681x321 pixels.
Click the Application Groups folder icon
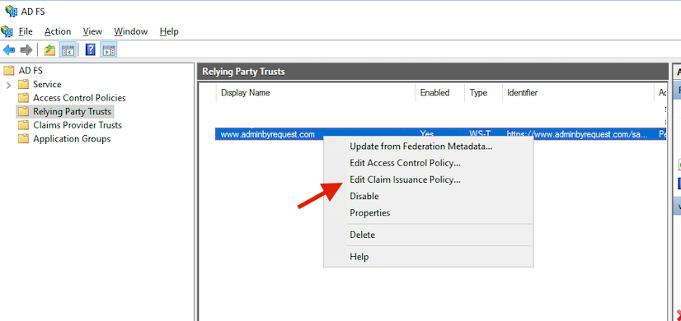coord(23,139)
